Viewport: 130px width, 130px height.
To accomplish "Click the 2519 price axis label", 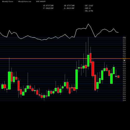I will click(124, 99).
